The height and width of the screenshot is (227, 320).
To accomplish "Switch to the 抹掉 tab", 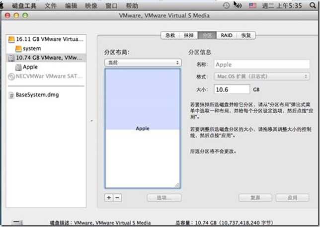I will coord(189,35).
